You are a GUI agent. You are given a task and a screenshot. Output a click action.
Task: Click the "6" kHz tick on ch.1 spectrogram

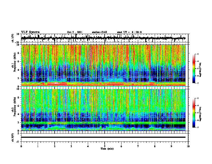pyautogui.click(x=19, y=62)
